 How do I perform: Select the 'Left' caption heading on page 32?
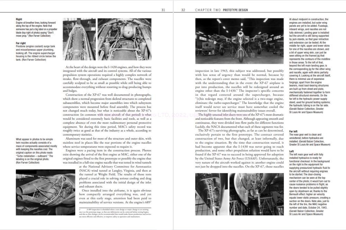click(x=291, y=151)
